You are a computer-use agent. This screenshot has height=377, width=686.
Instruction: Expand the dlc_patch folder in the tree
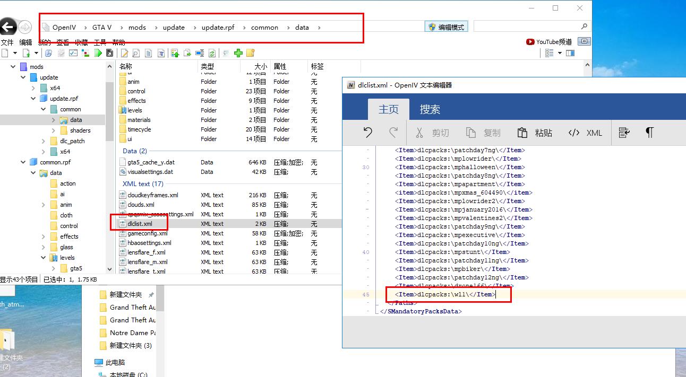[44, 141]
